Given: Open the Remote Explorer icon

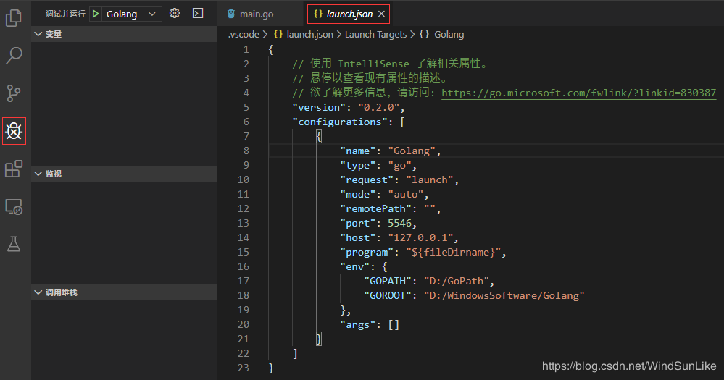Looking at the screenshot, I should point(14,207).
